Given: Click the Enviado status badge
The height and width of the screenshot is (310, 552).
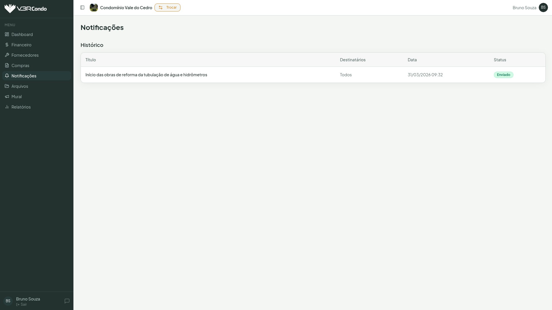Looking at the screenshot, I should [x=503, y=75].
